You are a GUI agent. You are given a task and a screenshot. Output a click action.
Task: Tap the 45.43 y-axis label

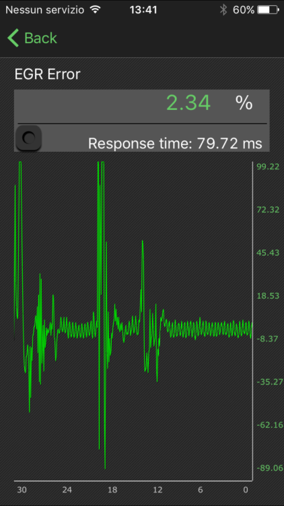click(x=268, y=253)
